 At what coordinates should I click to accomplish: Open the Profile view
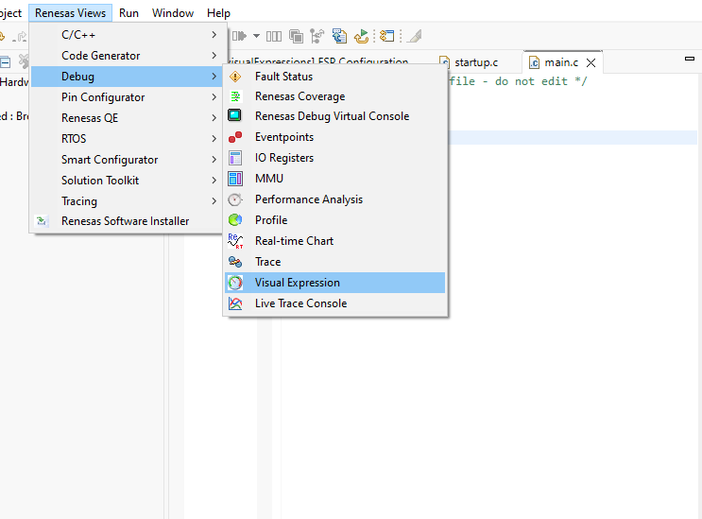pyautogui.click(x=334, y=220)
